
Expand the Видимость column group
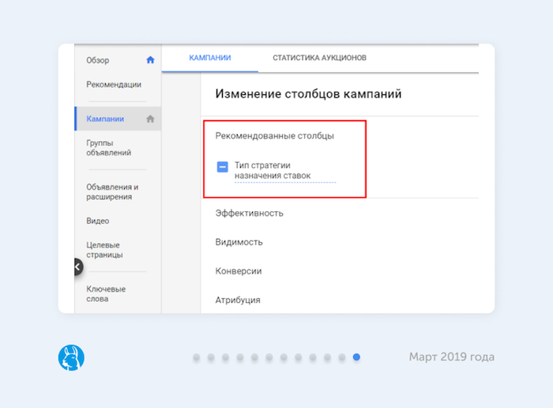(239, 242)
